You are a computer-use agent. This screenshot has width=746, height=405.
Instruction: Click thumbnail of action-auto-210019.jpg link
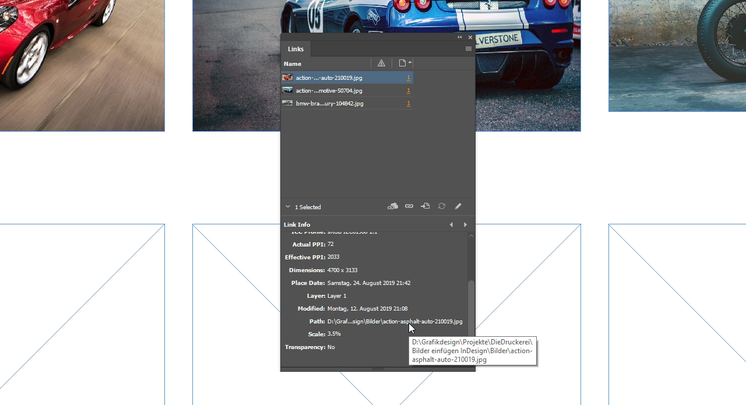(287, 78)
